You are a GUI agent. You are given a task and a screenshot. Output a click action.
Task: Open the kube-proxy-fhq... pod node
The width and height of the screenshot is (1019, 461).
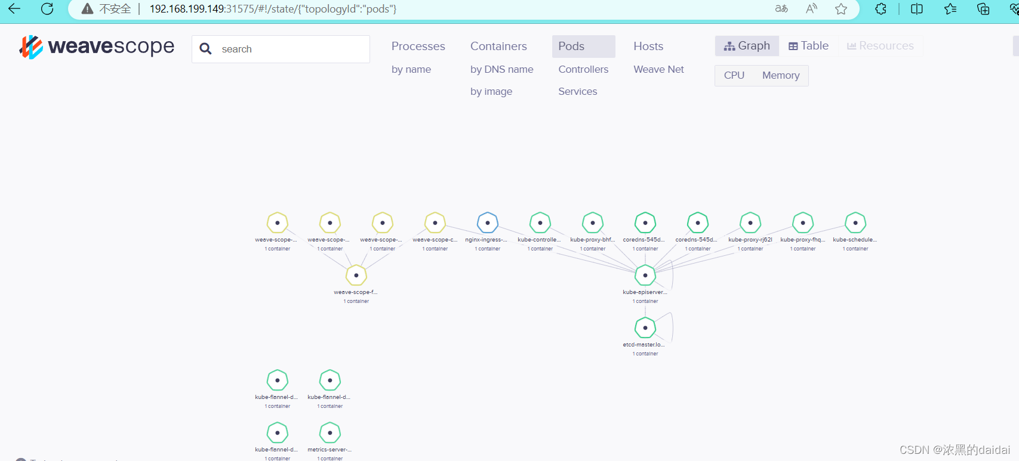tap(803, 223)
